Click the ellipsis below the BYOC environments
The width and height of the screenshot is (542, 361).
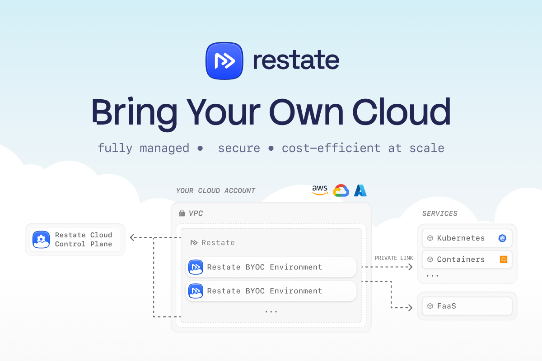271,312
